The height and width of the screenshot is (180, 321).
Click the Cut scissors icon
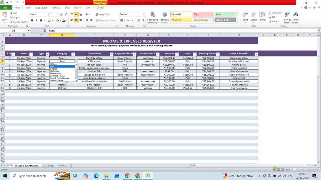pyautogui.click(x=11, y=13)
